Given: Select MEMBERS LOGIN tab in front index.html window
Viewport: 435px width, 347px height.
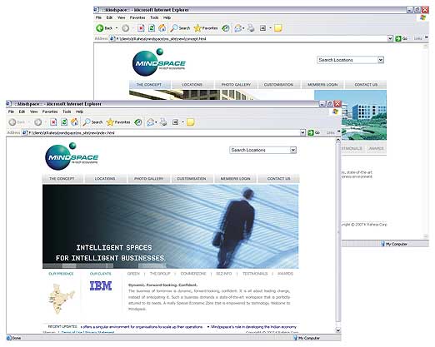Looking at the screenshot, I should pos(235,179).
